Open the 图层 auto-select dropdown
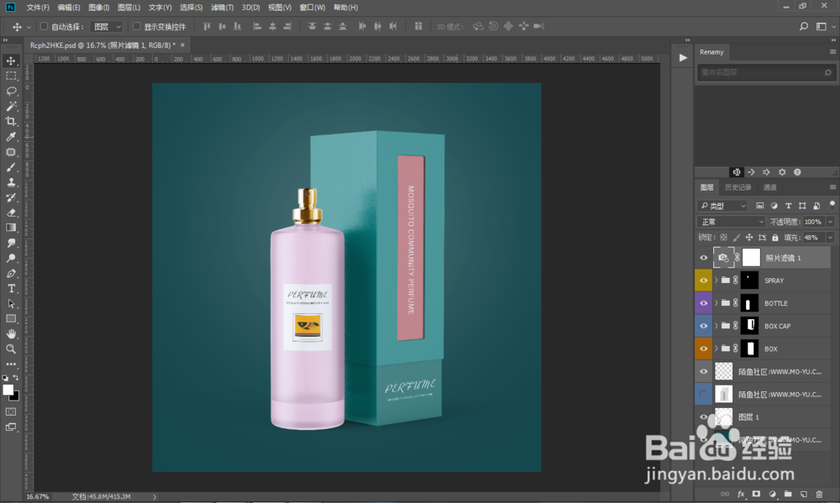 point(107,26)
